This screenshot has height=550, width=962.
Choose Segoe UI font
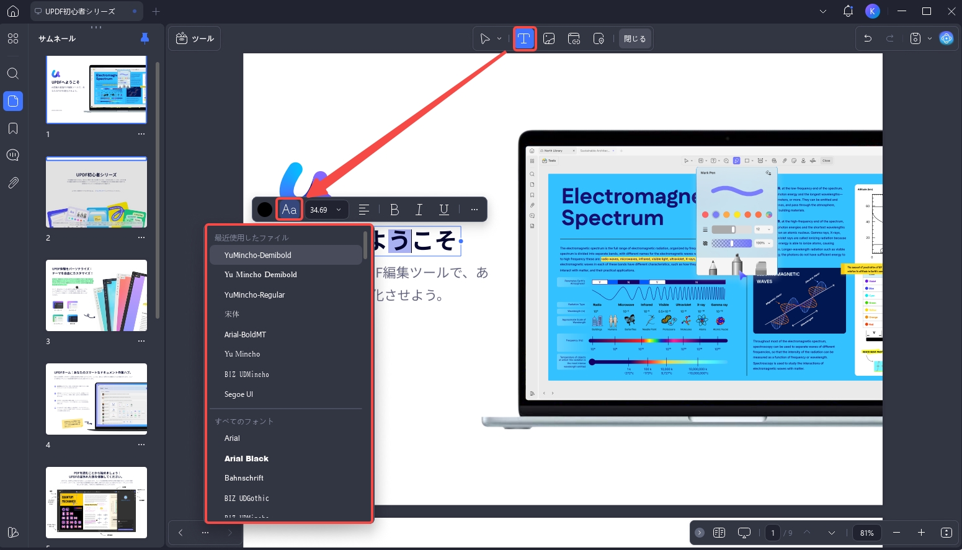286,394
